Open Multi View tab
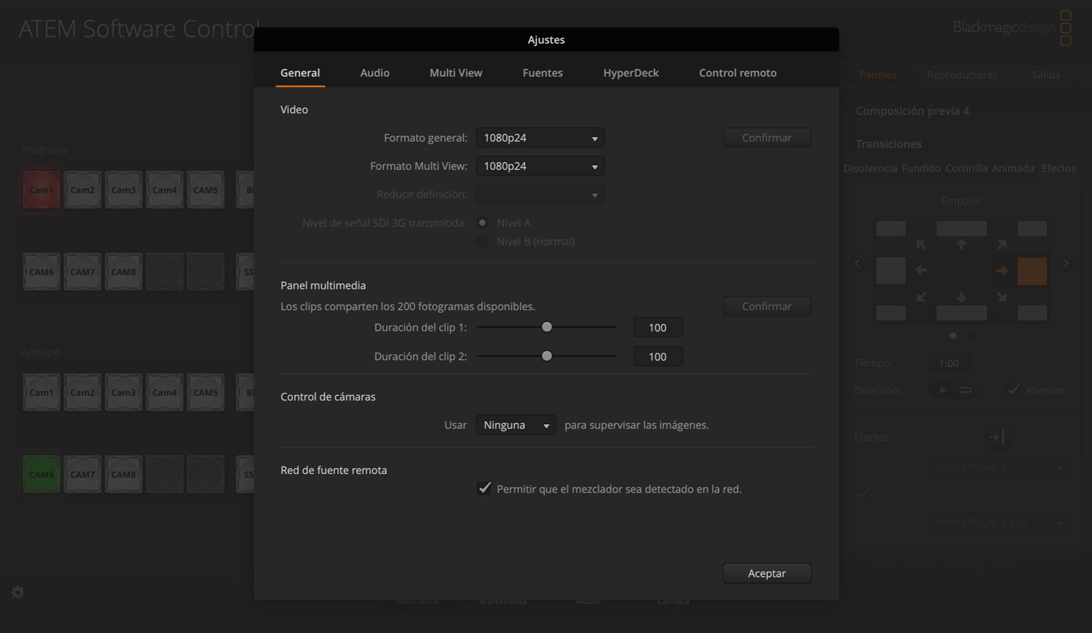 coord(456,73)
